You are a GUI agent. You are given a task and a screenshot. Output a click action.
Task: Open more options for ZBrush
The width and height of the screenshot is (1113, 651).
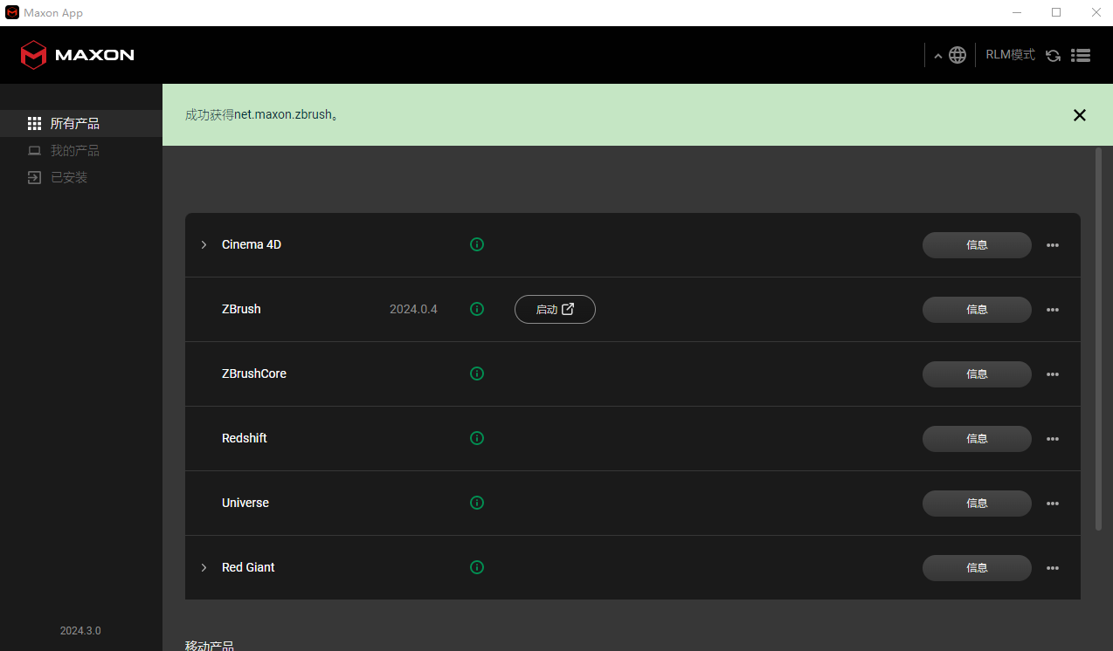[x=1053, y=310]
